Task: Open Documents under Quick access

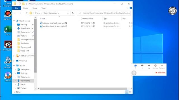Action: point(25,32)
